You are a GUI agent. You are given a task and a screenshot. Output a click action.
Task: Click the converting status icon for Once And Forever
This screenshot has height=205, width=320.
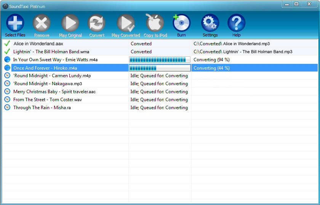click(7, 68)
